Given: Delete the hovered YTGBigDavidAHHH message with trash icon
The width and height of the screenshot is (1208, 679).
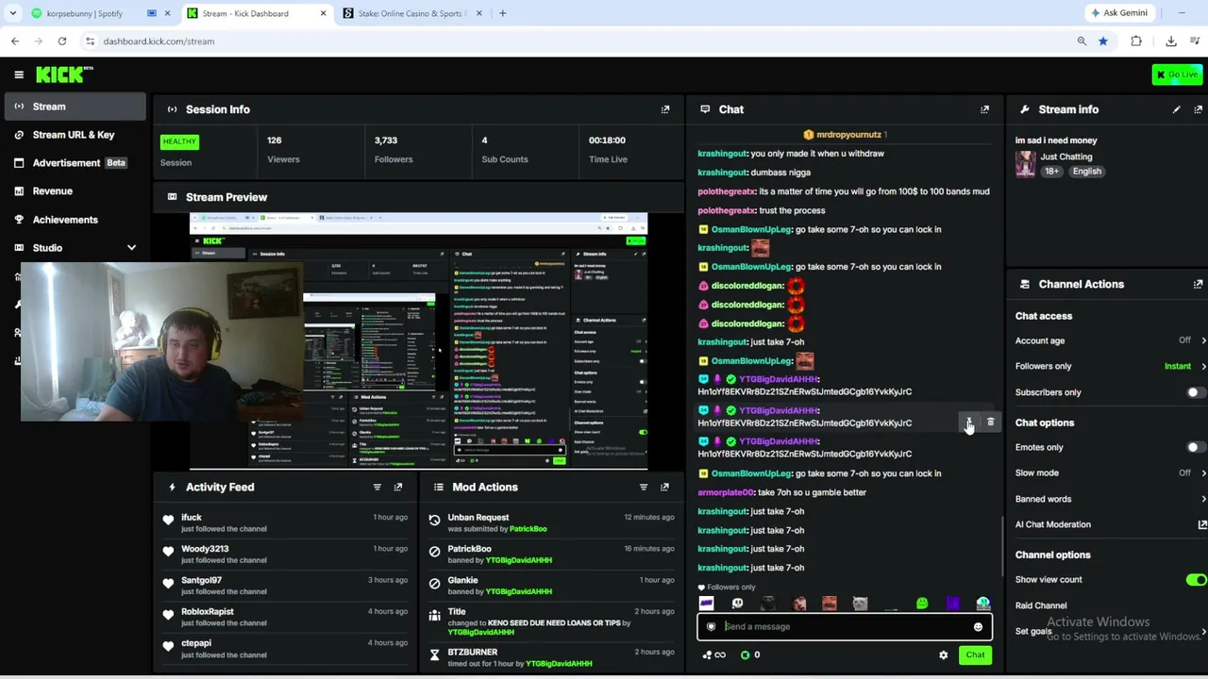Looking at the screenshot, I should click(x=990, y=422).
